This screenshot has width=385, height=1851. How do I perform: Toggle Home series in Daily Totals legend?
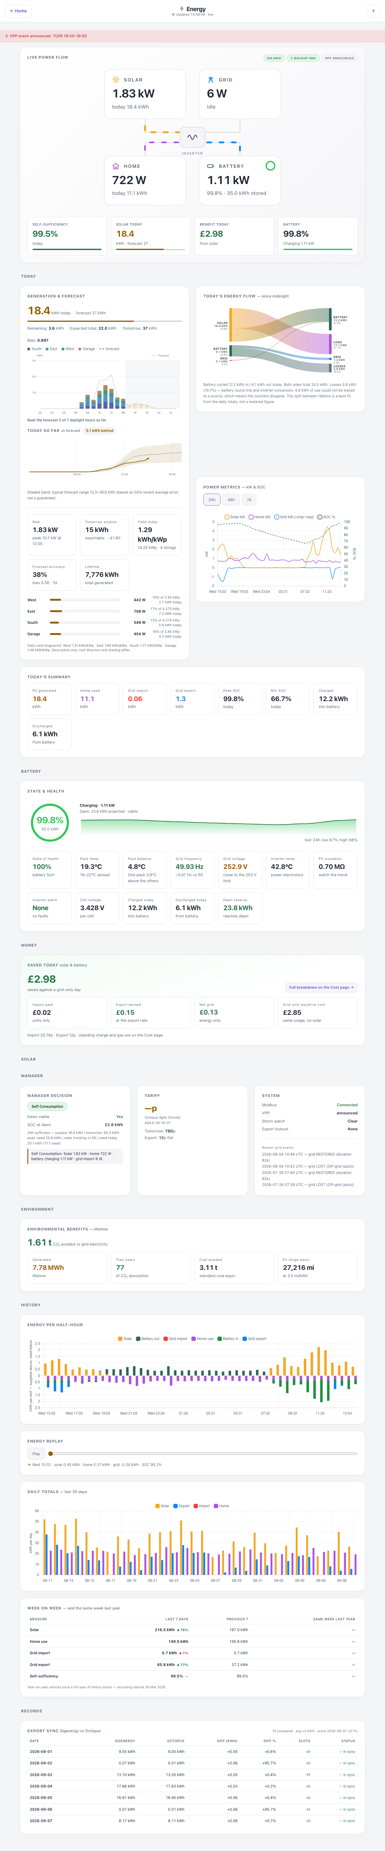(x=221, y=1505)
